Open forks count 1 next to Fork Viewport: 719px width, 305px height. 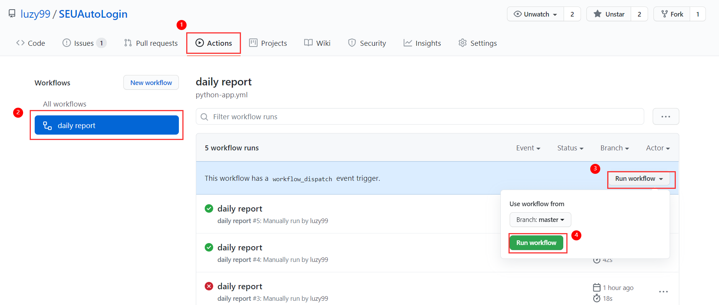pos(697,14)
